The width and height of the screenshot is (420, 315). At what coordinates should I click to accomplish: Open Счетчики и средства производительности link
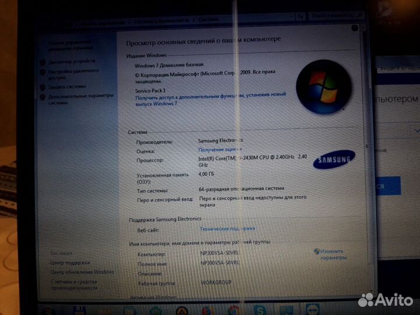74,285
